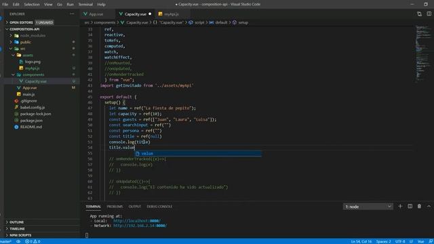Select the setup breadcrumb segment

(x=241, y=22)
